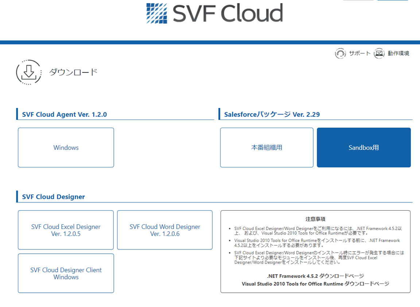
Task: Download SVF Cloud Excel Designer Ver. 1.2.0.5
Action: click(x=66, y=230)
